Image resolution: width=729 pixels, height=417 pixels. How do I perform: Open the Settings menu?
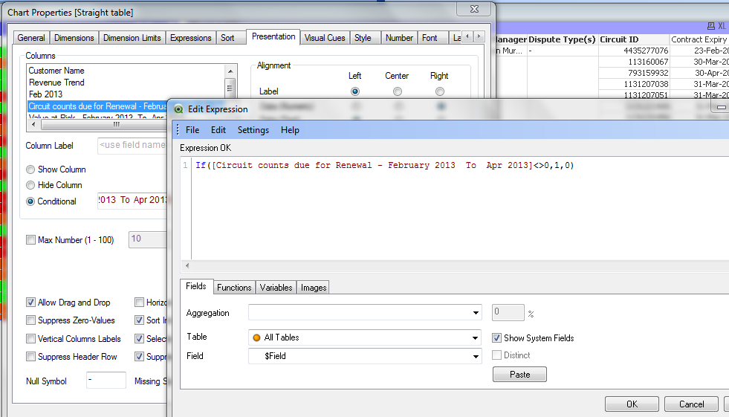(253, 130)
